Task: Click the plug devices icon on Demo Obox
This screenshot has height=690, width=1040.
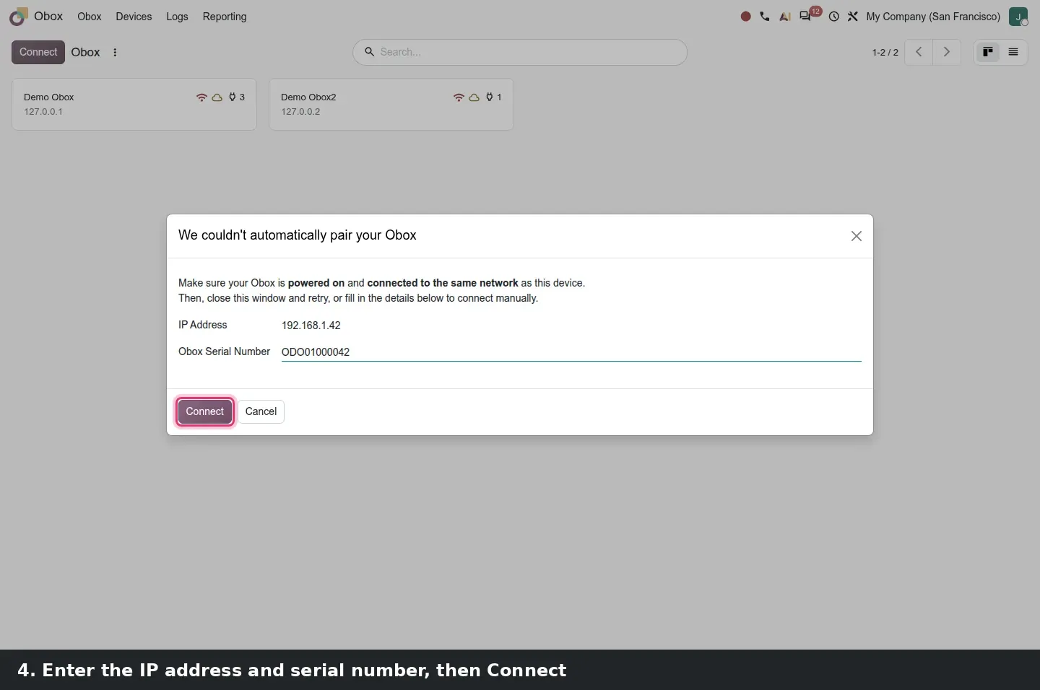Action: pos(233,97)
